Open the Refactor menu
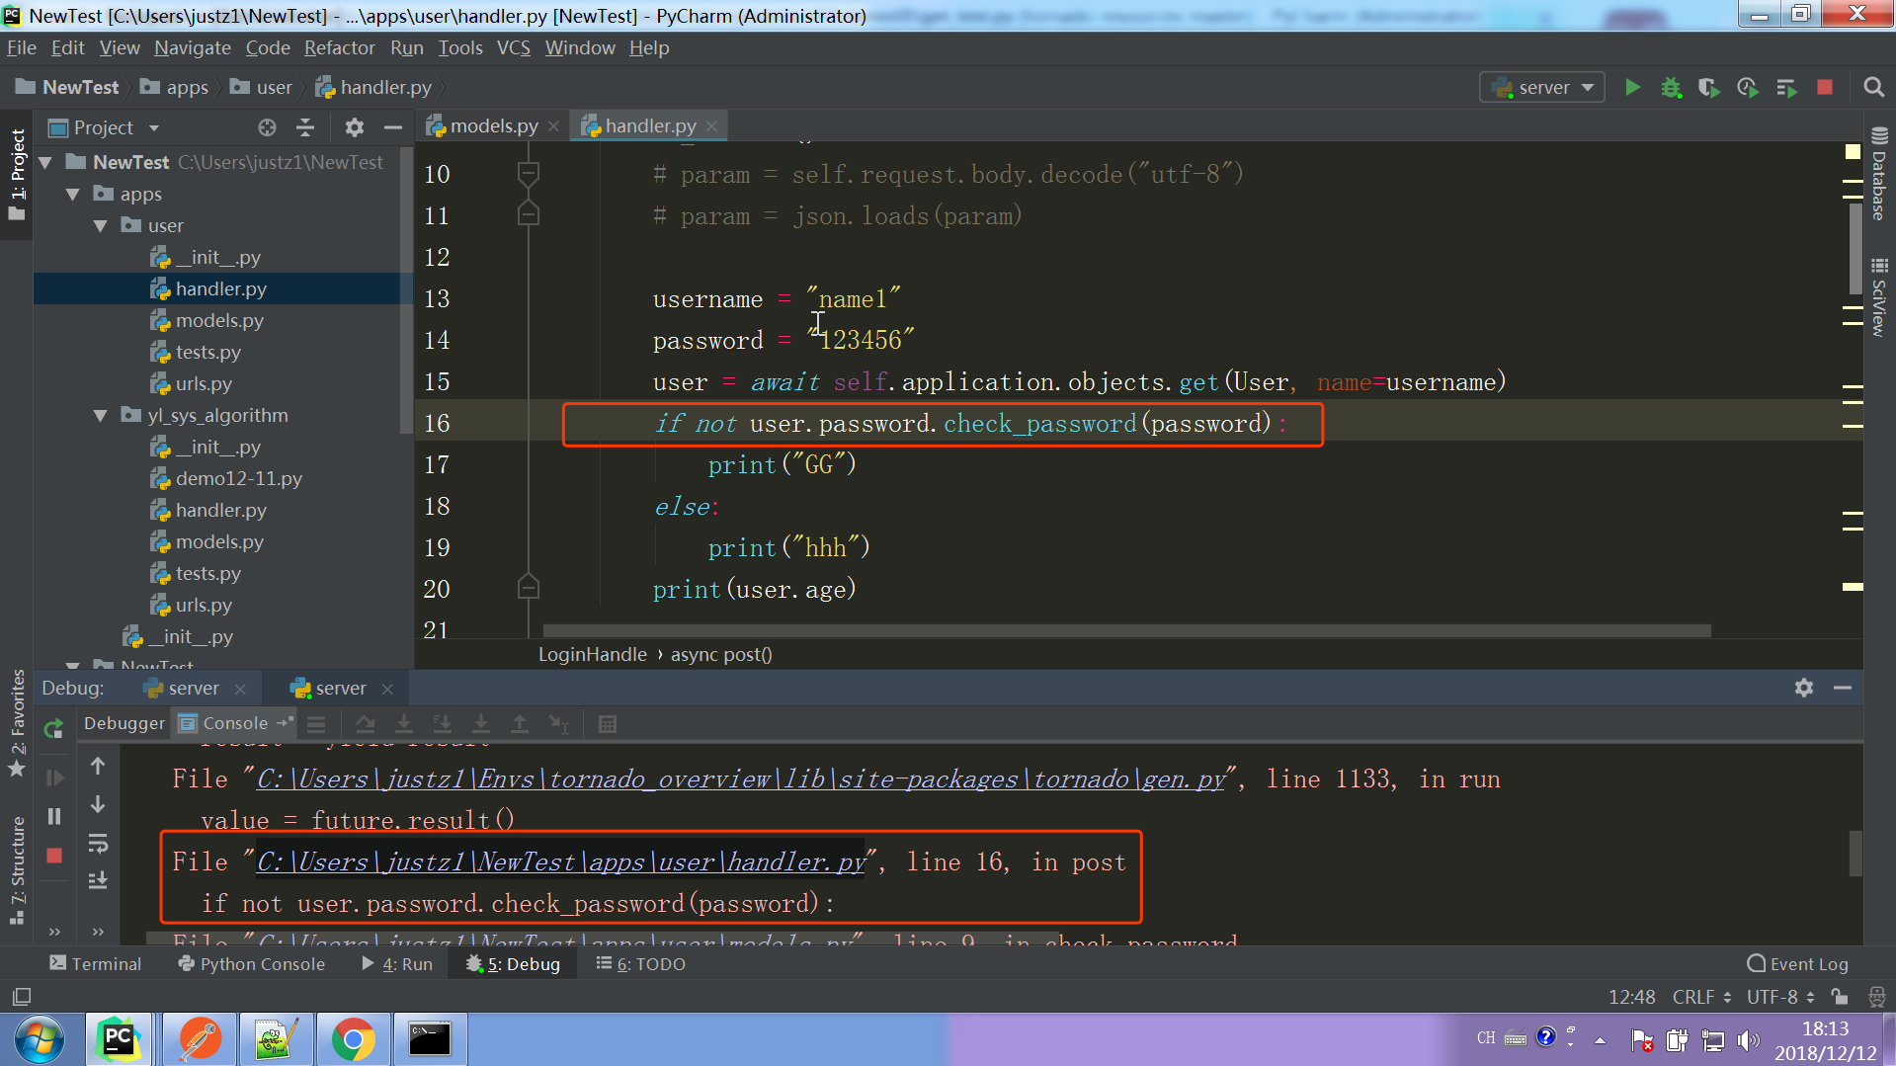Viewport: 1896px width, 1066px height. (339, 47)
